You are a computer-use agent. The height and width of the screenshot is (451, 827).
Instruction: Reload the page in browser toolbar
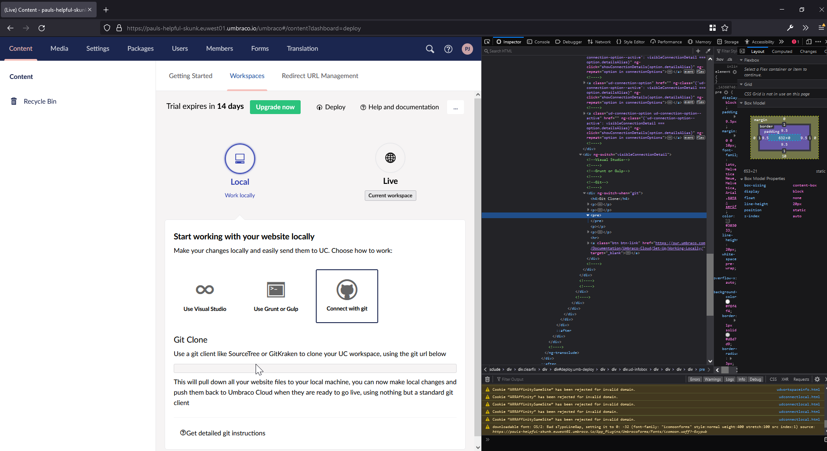pyautogui.click(x=42, y=28)
